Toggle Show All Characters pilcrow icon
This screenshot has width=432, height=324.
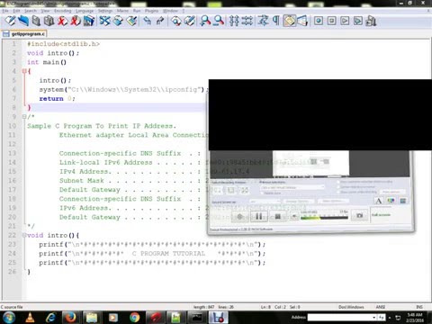coord(276,21)
